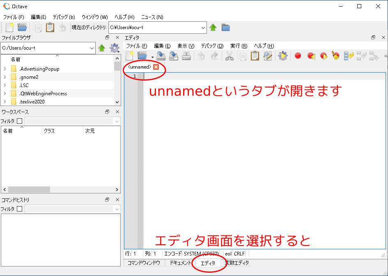This screenshot has height=276, width=388.
Task: Open the デバッグ (D) menu in editor
Action: tap(212, 46)
